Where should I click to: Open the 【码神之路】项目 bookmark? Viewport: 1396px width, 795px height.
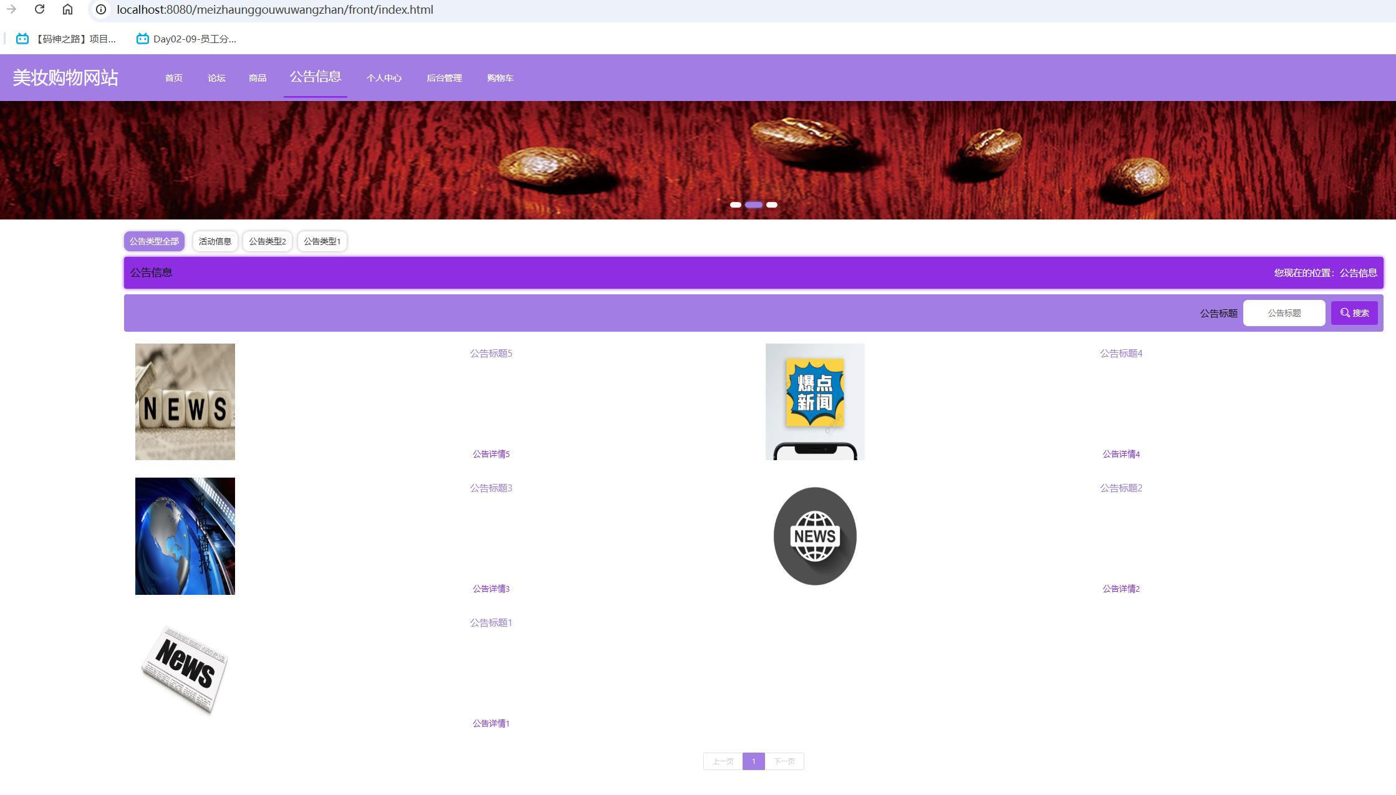(x=66, y=39)
